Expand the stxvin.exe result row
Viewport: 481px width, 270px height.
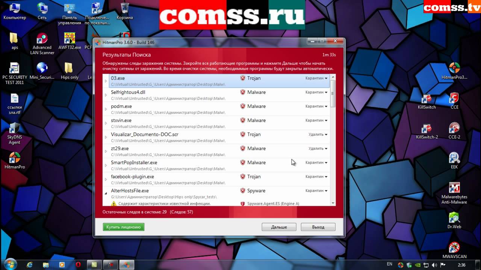106,123
